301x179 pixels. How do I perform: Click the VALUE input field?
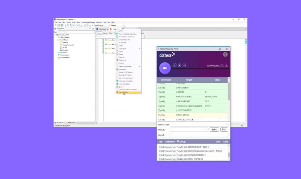point(199,135)
